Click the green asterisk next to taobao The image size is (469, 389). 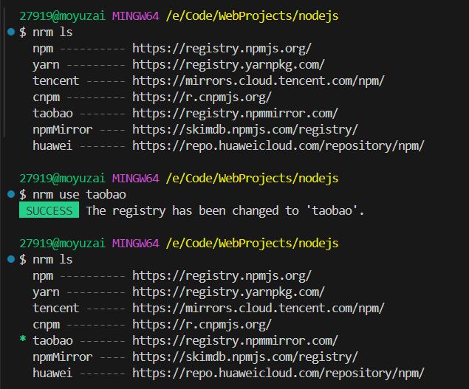(23, 339)
